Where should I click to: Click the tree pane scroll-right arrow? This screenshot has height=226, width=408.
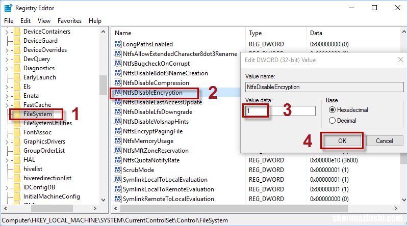[x=95, y=208]
